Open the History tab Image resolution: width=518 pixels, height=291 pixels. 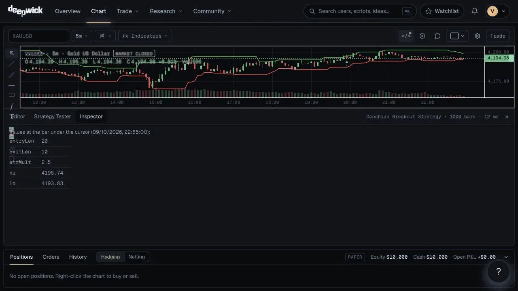point(78,257)
